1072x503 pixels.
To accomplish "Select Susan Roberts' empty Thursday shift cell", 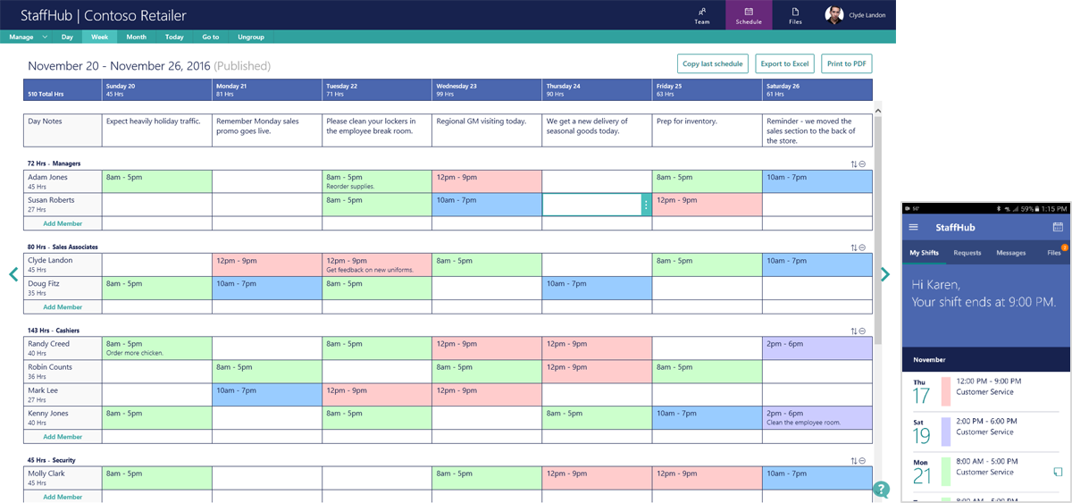I will click(x=592, y=205).
